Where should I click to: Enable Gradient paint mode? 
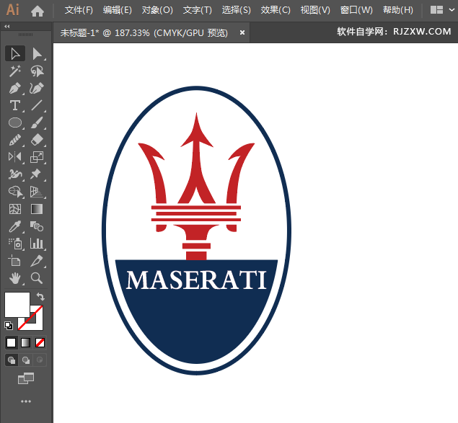pyautogui.click(x=26, y=342)
